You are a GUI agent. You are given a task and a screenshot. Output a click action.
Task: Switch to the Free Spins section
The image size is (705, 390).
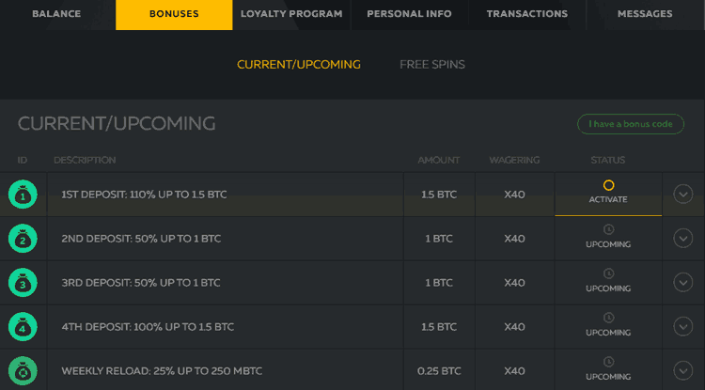[432, 65]
